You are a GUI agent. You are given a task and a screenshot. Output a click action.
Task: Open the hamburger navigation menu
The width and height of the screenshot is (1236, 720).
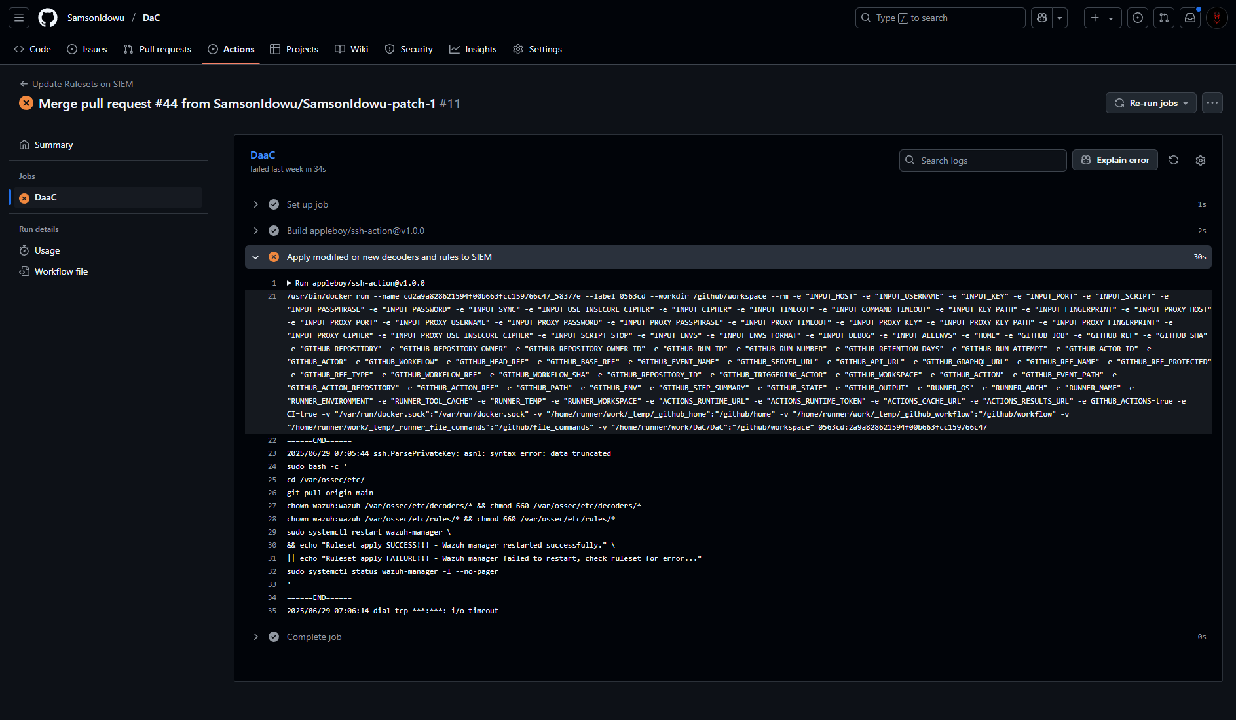(19, 18)
